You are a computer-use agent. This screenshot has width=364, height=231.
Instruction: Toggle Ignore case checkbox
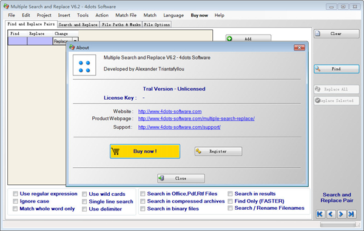pos(15,201)
